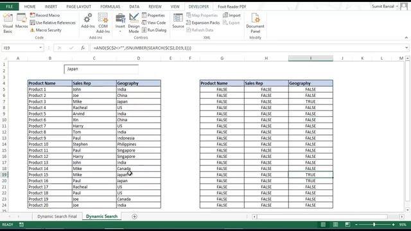Open the Document Panel
The width and height of the screenshot is (411, 231).
[x=256, y=23]
